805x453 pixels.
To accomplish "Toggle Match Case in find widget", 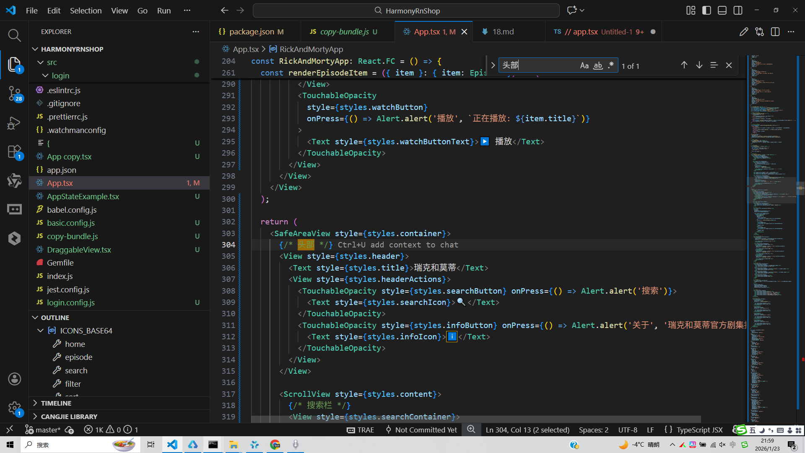I will [584, 65].
